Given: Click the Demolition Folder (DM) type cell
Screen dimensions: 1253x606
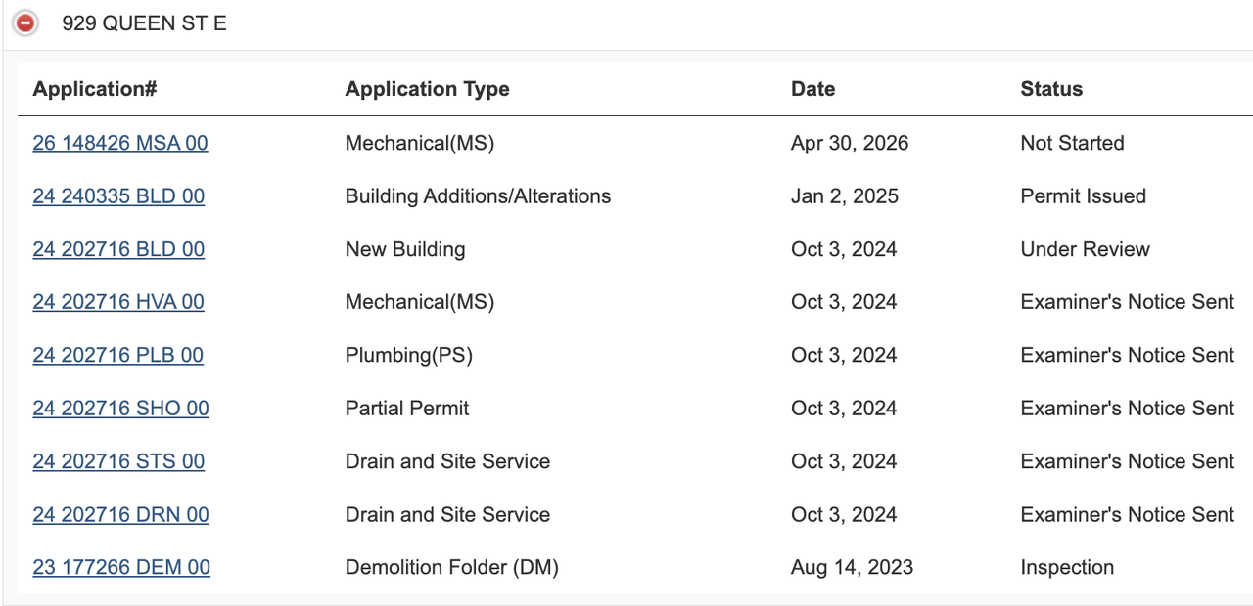Looking at the screenshot, I should pos(452,567).
